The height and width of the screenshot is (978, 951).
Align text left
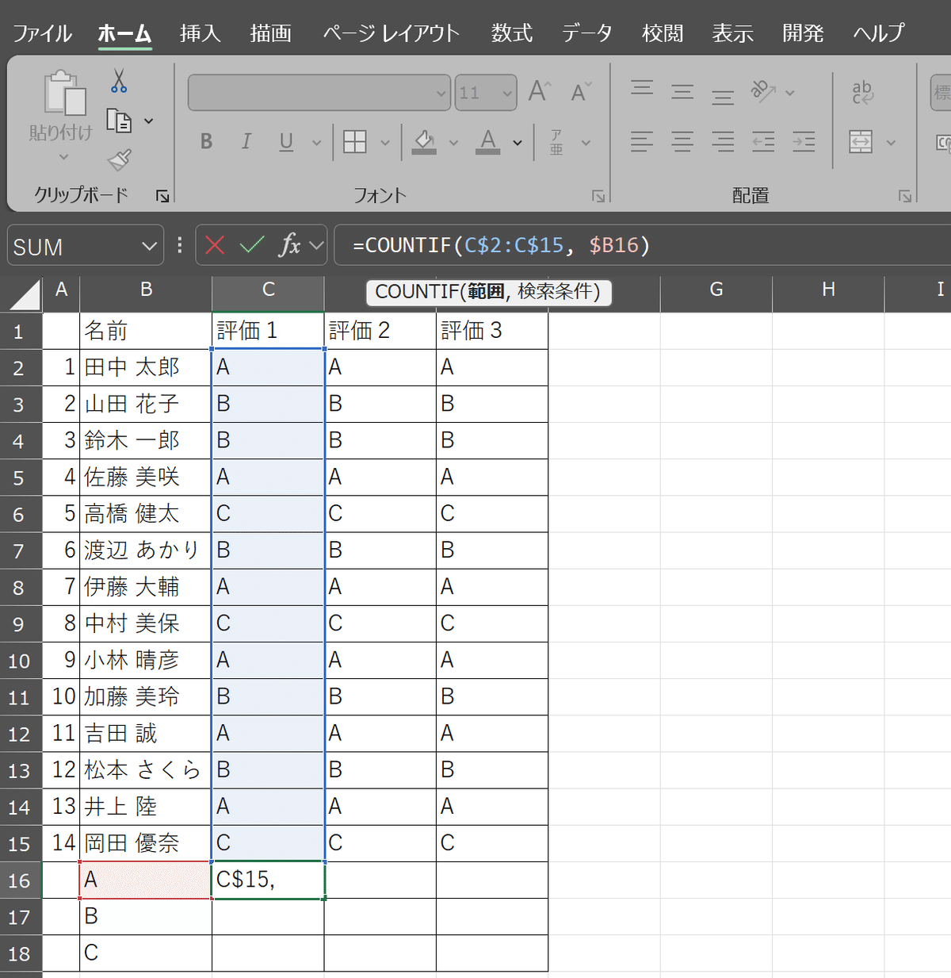coord(642,142)
